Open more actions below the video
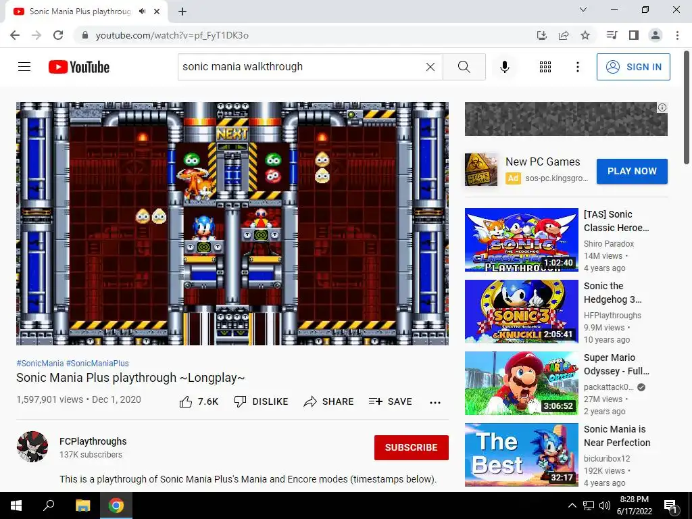 435,402
